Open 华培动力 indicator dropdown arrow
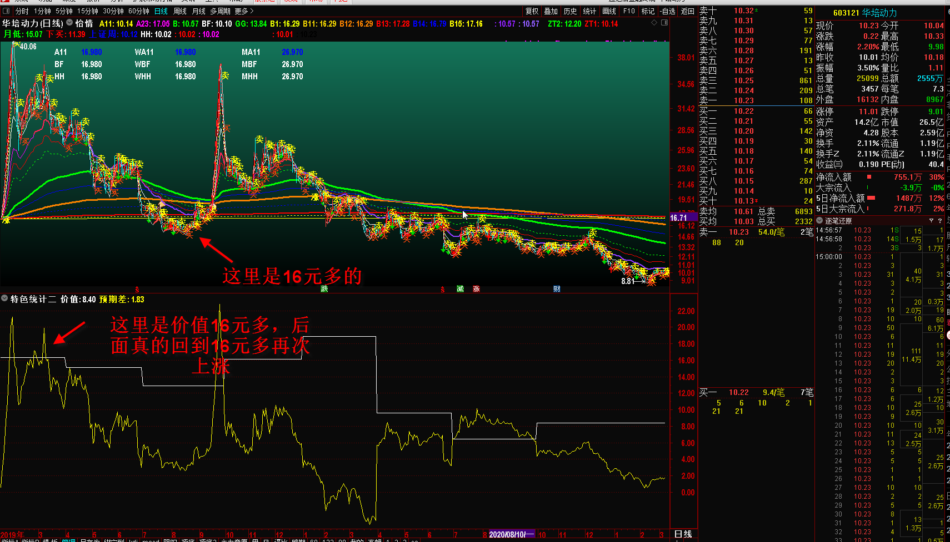This screenshot has width=950, height=542. tap(69, 23)
